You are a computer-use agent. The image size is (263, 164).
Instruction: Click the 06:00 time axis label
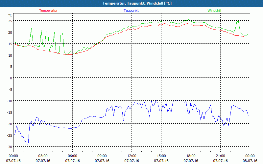pyautogui.click(x=72, y=156)
